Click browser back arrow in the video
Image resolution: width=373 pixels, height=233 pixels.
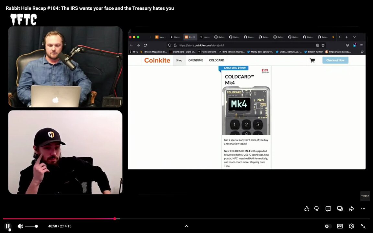[131, 45]
